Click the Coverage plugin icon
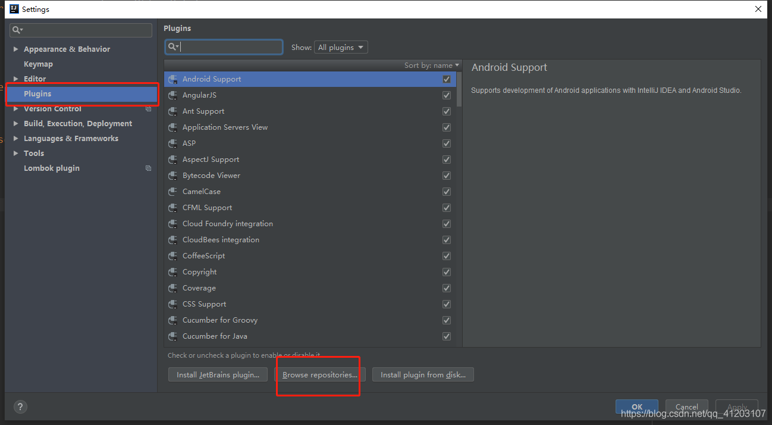 pos(173,288)
